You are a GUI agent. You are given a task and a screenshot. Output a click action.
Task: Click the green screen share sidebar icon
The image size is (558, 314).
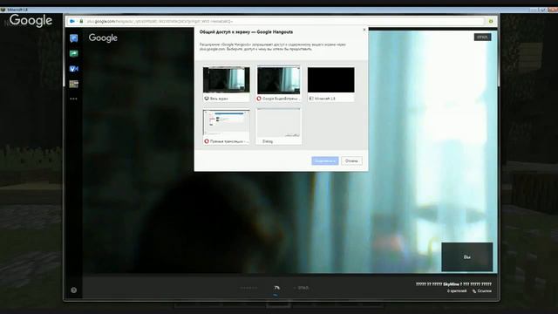(73, 54)
